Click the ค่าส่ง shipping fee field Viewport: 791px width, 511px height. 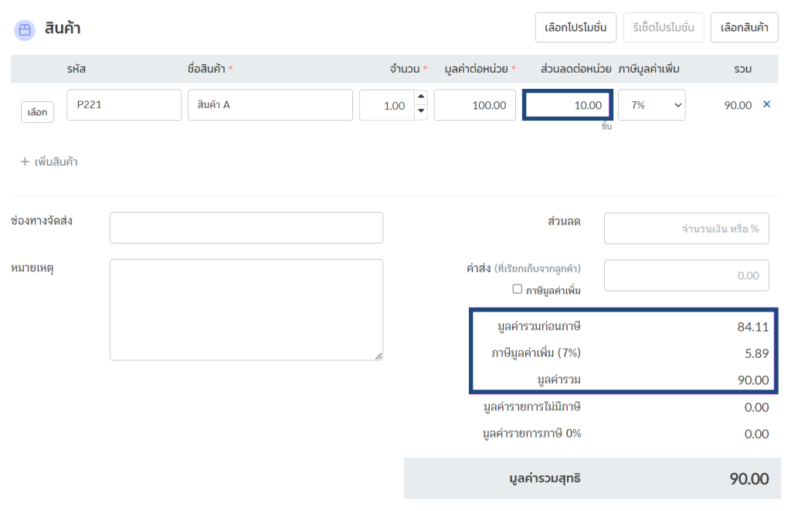[x=687, y=275]
